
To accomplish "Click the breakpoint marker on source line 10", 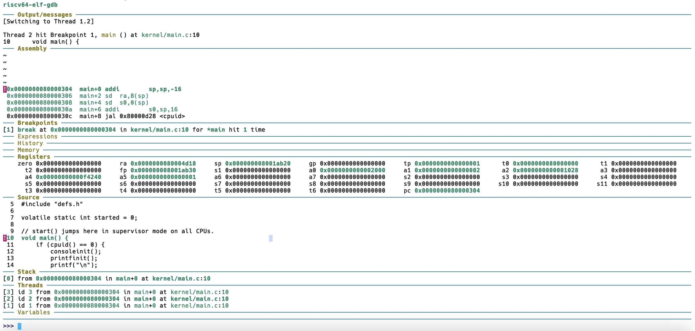I will click(x=5, y=238).
